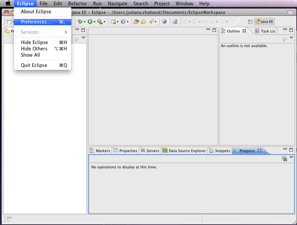Maximize the Outline panel
Image resolution: width=297 pixels, height=225 pixels.
coord(291,30)
